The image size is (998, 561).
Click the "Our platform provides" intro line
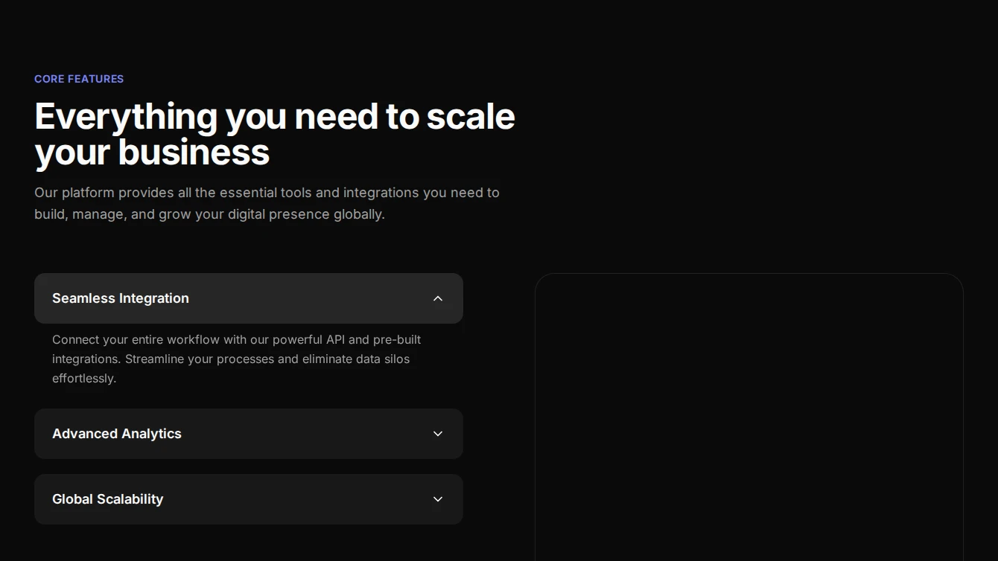(267, 193)
